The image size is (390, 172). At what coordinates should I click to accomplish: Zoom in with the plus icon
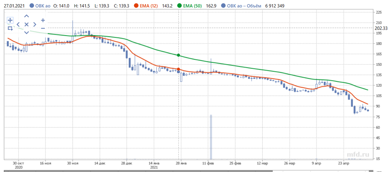click(x=43, y=20)
